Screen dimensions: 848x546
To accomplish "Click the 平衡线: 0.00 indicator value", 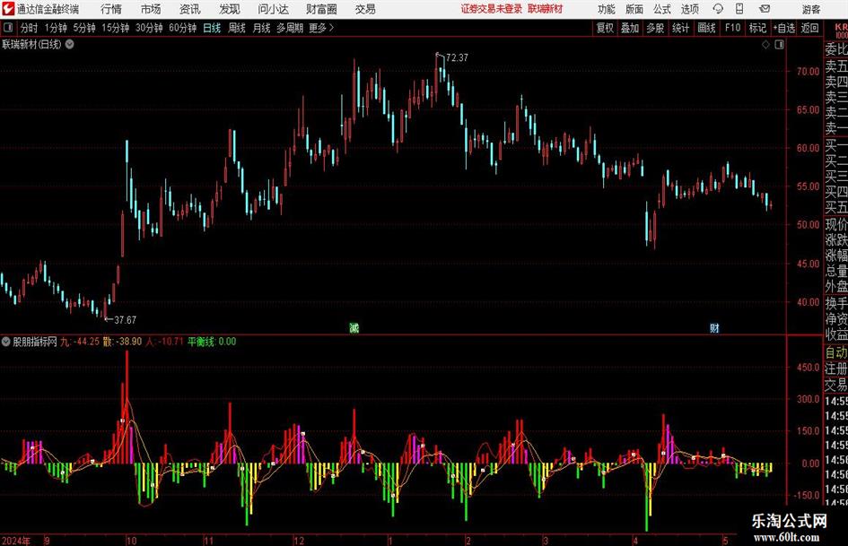I will tap(212, 342).
